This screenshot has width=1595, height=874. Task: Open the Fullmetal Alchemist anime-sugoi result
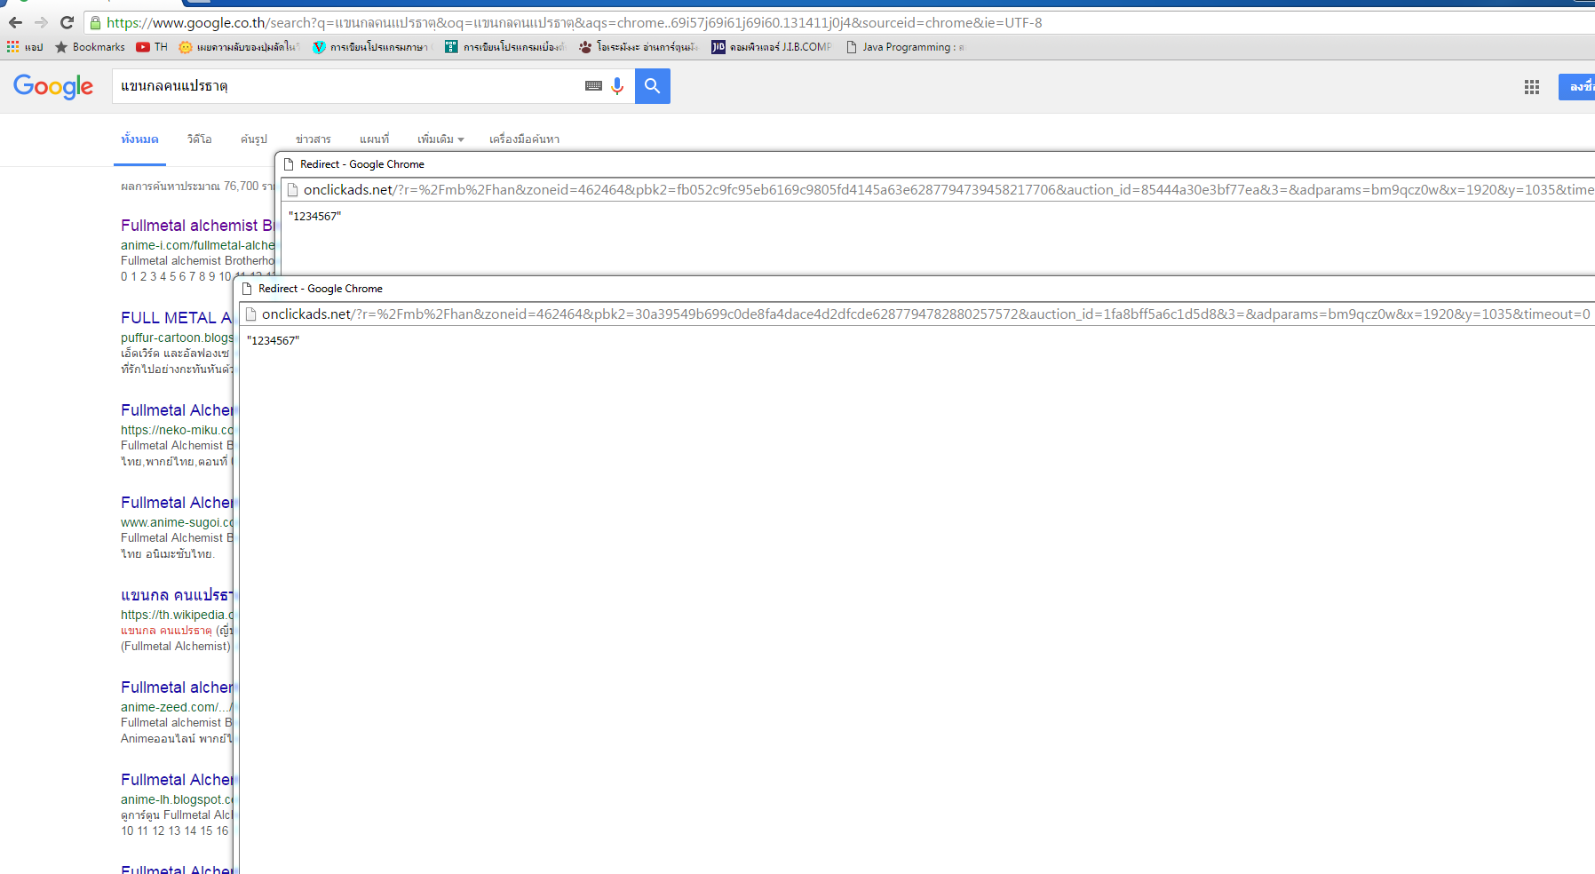[x=177, y=503]
